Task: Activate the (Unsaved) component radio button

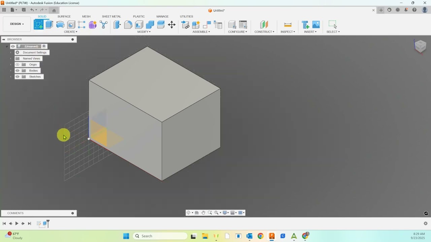Action: tap(44, 46)
